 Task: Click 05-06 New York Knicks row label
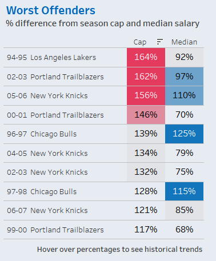pyautogui.click(x=47, y=96)
